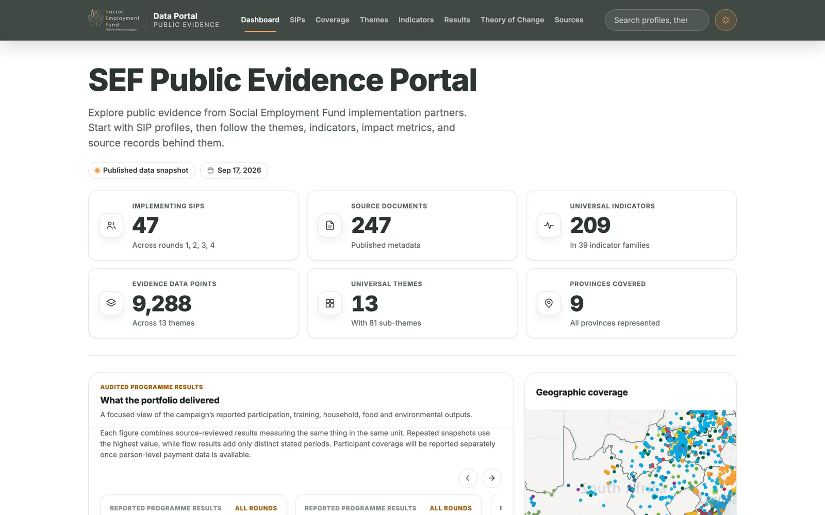This screenshot has width=825, height=515.
Task: Click the Universal Indicators pulse icon
Action: 549,226
